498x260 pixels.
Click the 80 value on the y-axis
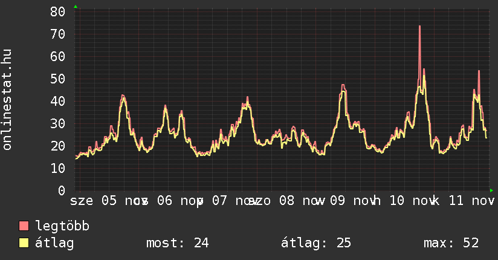click(x=57, y=11)
